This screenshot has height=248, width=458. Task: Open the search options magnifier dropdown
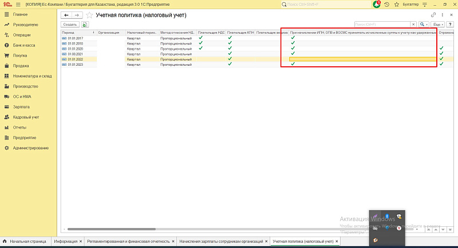[x=424, y=25]
